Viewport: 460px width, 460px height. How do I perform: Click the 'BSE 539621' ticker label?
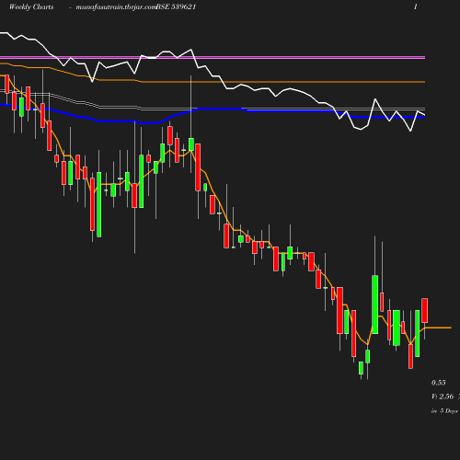click(176, 6)
